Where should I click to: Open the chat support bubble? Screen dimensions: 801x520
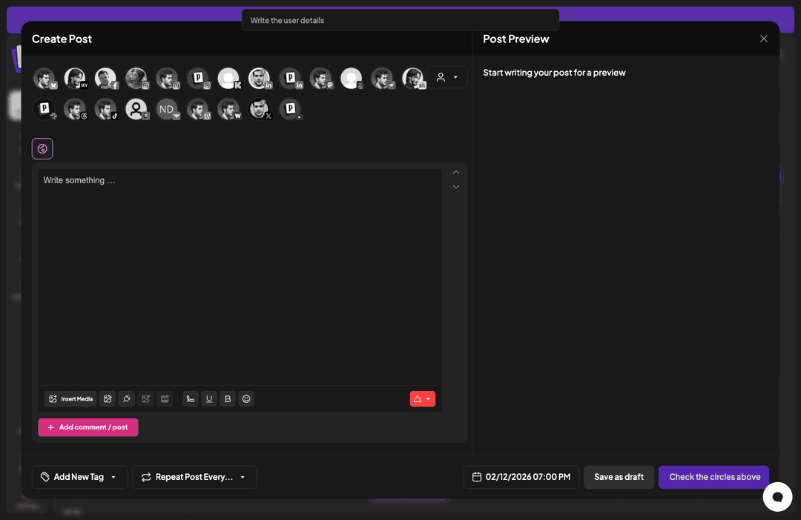777,496
